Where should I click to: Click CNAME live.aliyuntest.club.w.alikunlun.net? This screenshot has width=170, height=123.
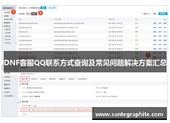pos(65,36)
